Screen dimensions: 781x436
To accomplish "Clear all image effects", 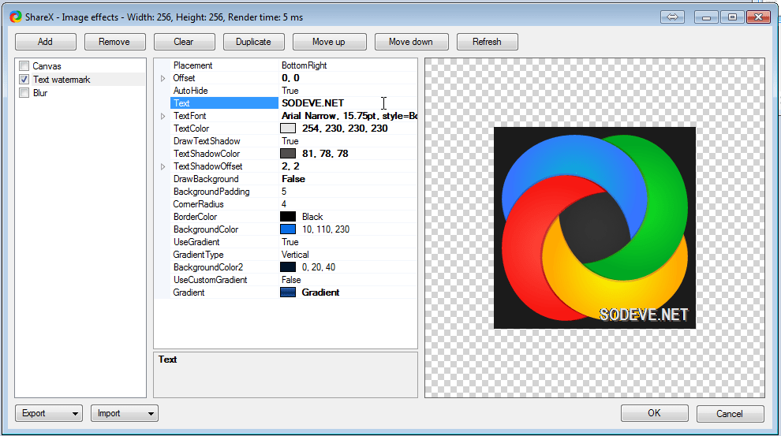I will [x=184, y=42].
